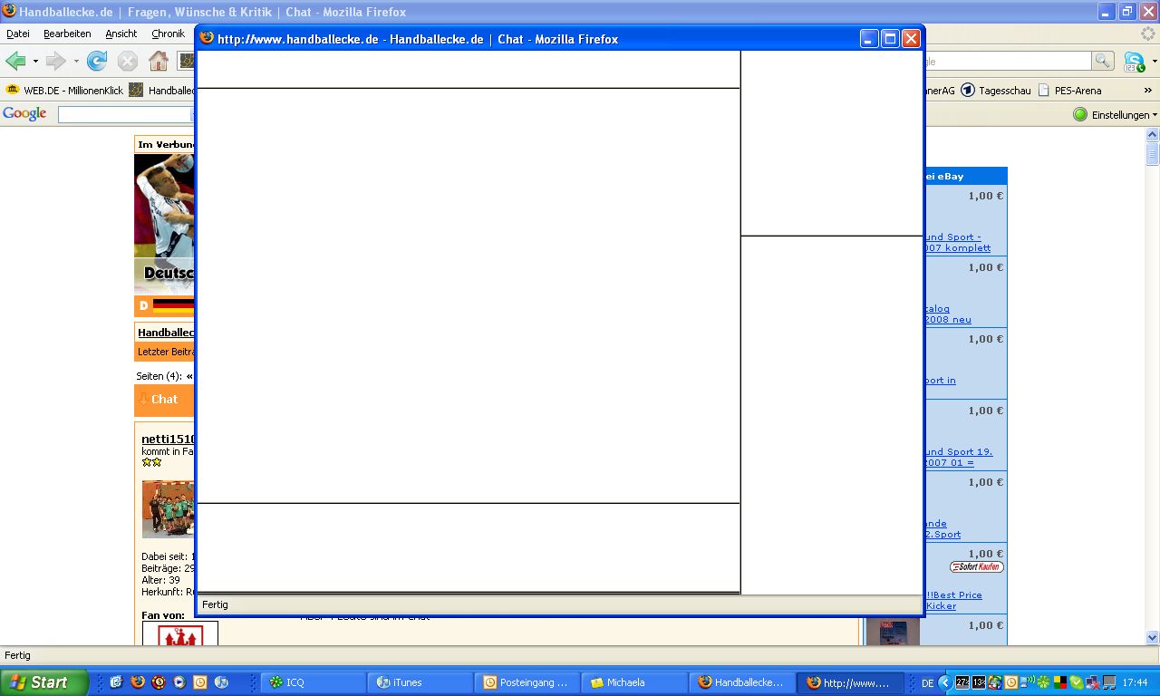Reload the page with the blue refresh icon
Viewport: 1160px width, 696px height.
point(97,61)
